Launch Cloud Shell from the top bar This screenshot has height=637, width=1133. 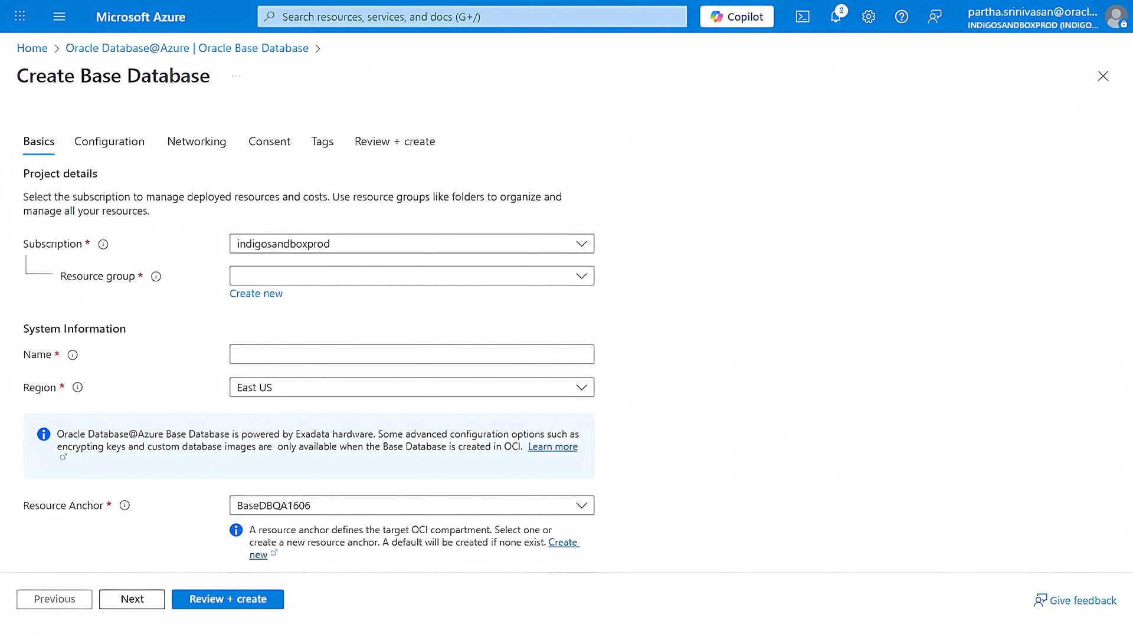803,16
